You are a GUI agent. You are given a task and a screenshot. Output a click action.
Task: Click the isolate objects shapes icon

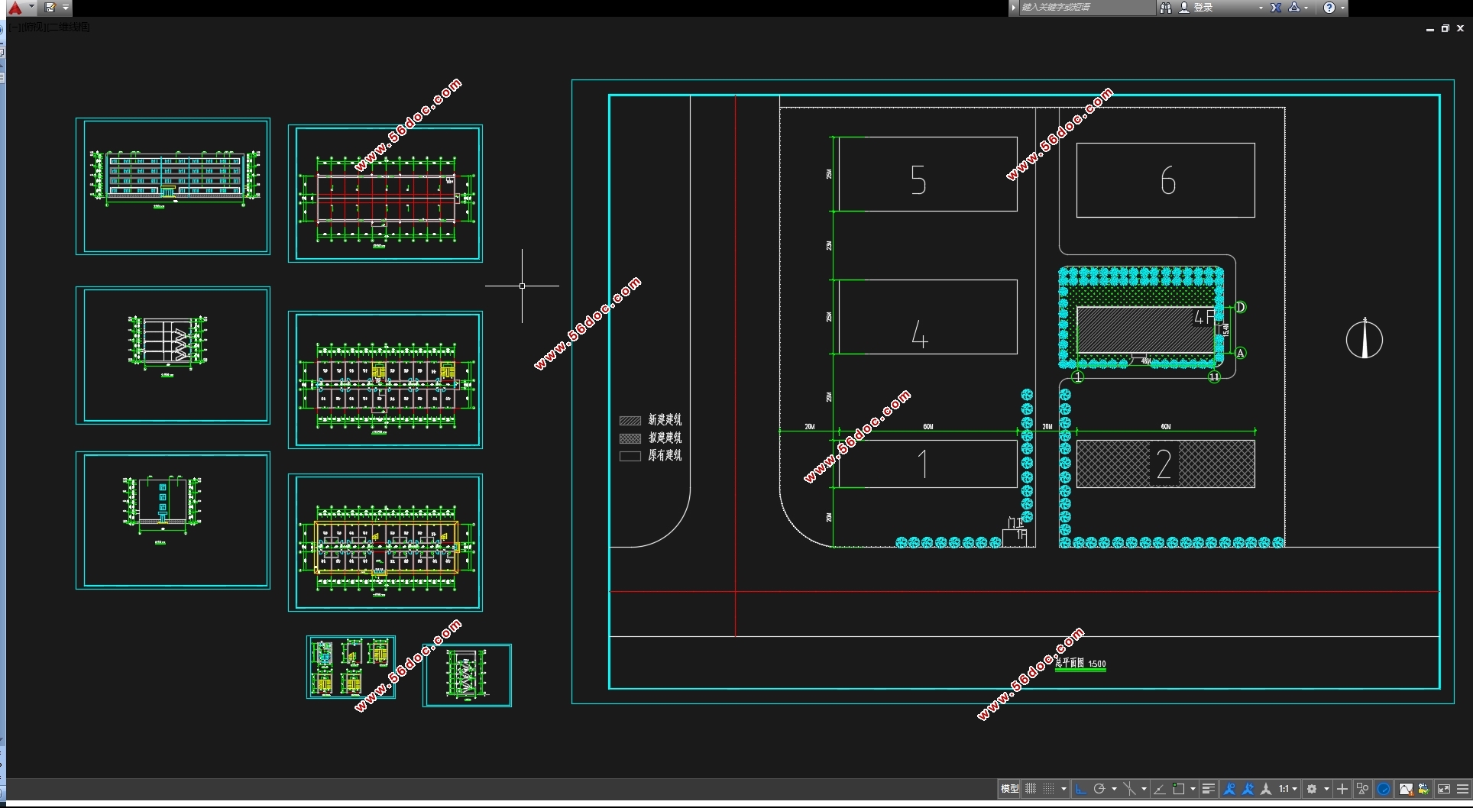tap(1362, 789)
